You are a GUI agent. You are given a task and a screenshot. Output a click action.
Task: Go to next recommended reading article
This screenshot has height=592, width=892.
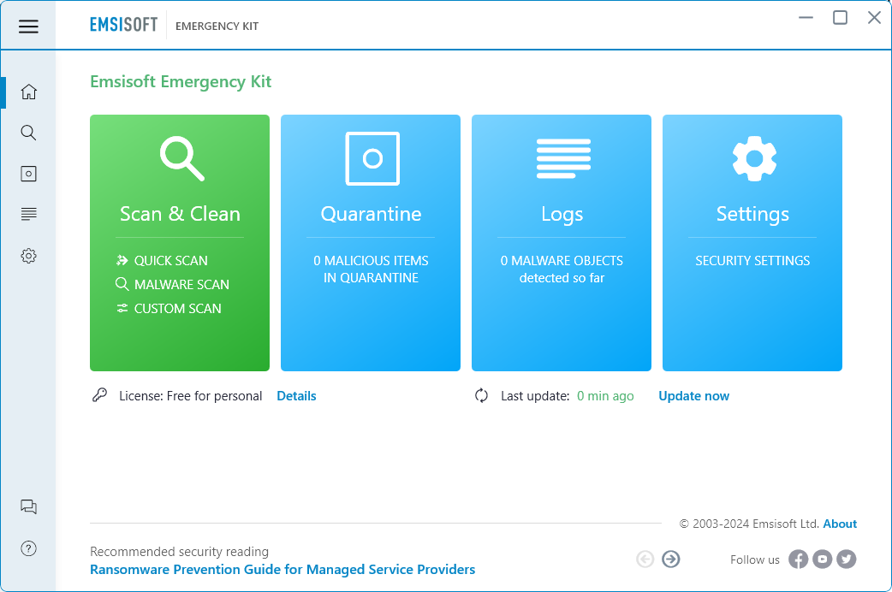[670, 559]
